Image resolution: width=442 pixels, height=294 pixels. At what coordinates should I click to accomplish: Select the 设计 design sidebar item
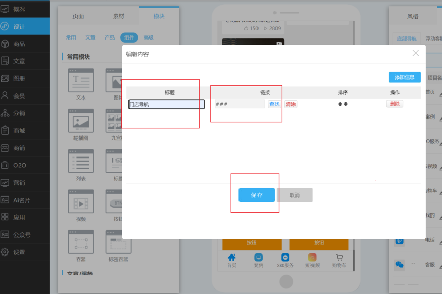click(25, 27)
